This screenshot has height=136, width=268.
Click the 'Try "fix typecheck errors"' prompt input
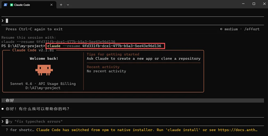(133, 121)
